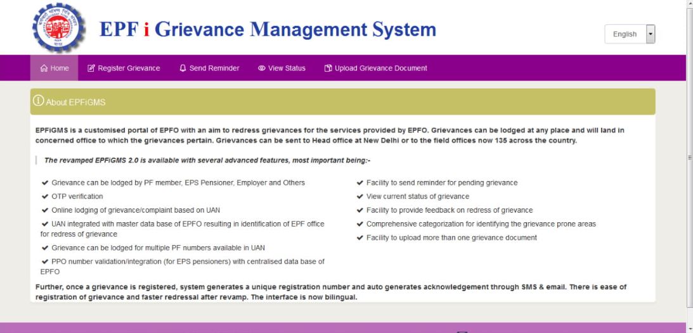The height and width of the screenshot is (333, 693).
Task: Click the About EPFiGMS panel header
Action: (x=342, y=102)
